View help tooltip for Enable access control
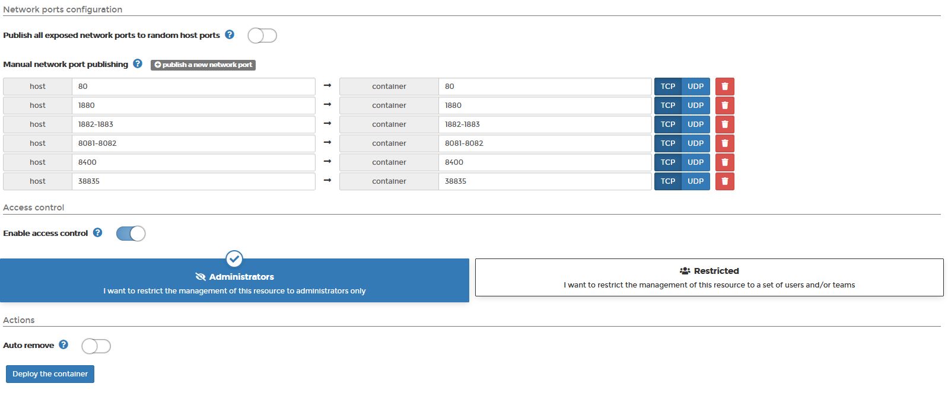 tap(98, 233)
